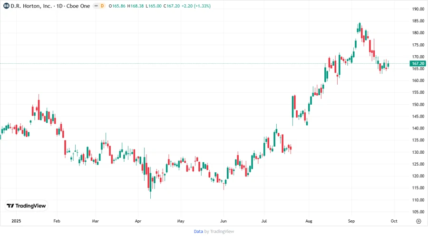Image resolution: width=428 pixels, height=237 pixels.
Task: Click the 120.00 price axis label
Action: 418,176
